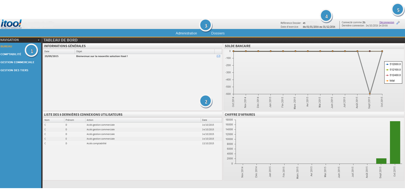The width and height of the screenshot is (405, 196).
Task: Open Comptabilité in the navigation
Action: point(11,54)
